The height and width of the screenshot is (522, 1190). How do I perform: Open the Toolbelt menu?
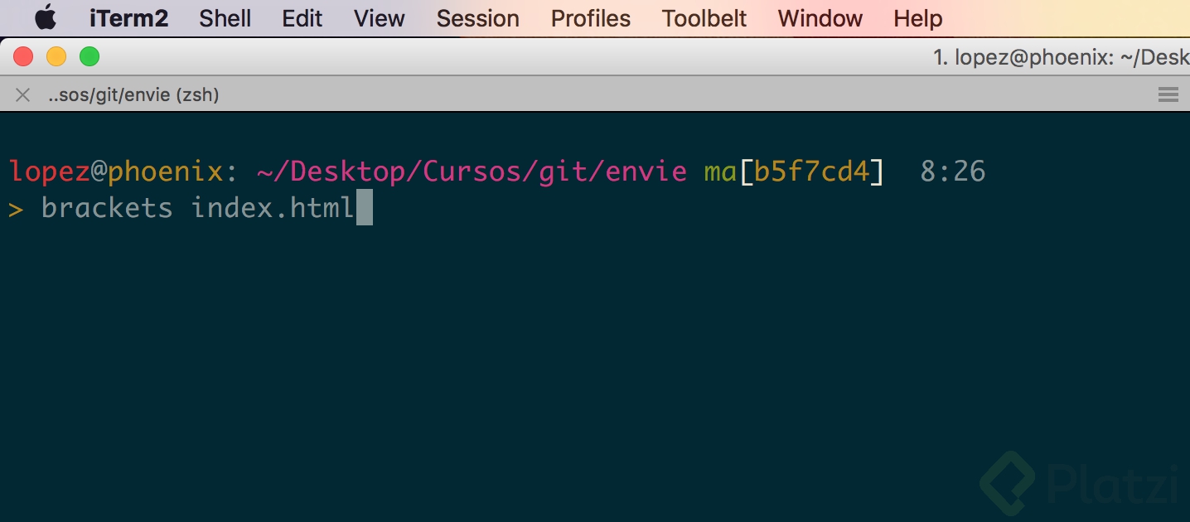(704, 18)
